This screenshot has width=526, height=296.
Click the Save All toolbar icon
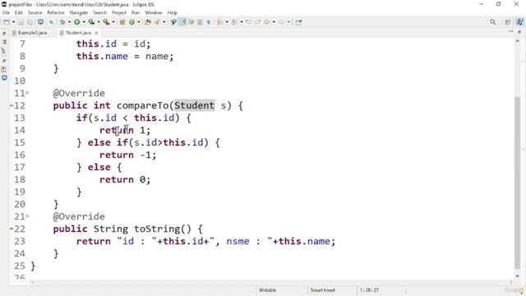pyautogui.click(x=30, y=22)
